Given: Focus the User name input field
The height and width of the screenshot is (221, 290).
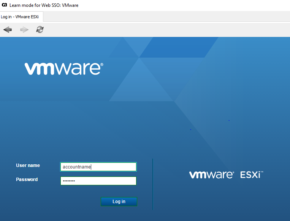Looking at the screenshot, I should tap(98, 167).
